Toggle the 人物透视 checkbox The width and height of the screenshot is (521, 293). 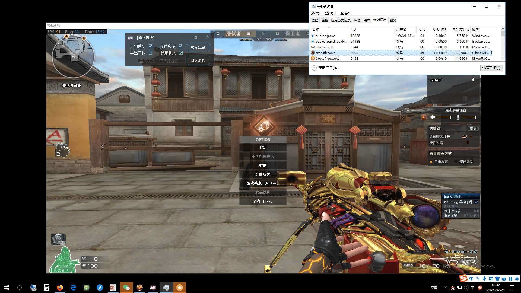pyautogui.click(x=150, y=46)
